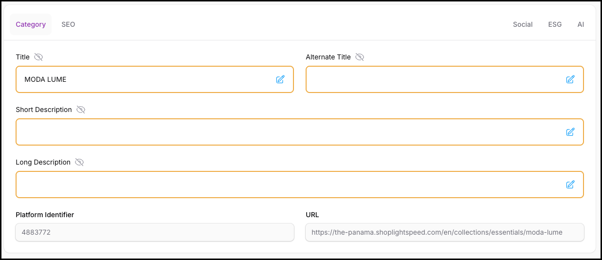The width and height of the screenshot is (602, 260).
Task: Open the Short Description edit icon
Action: coord(570,132)
